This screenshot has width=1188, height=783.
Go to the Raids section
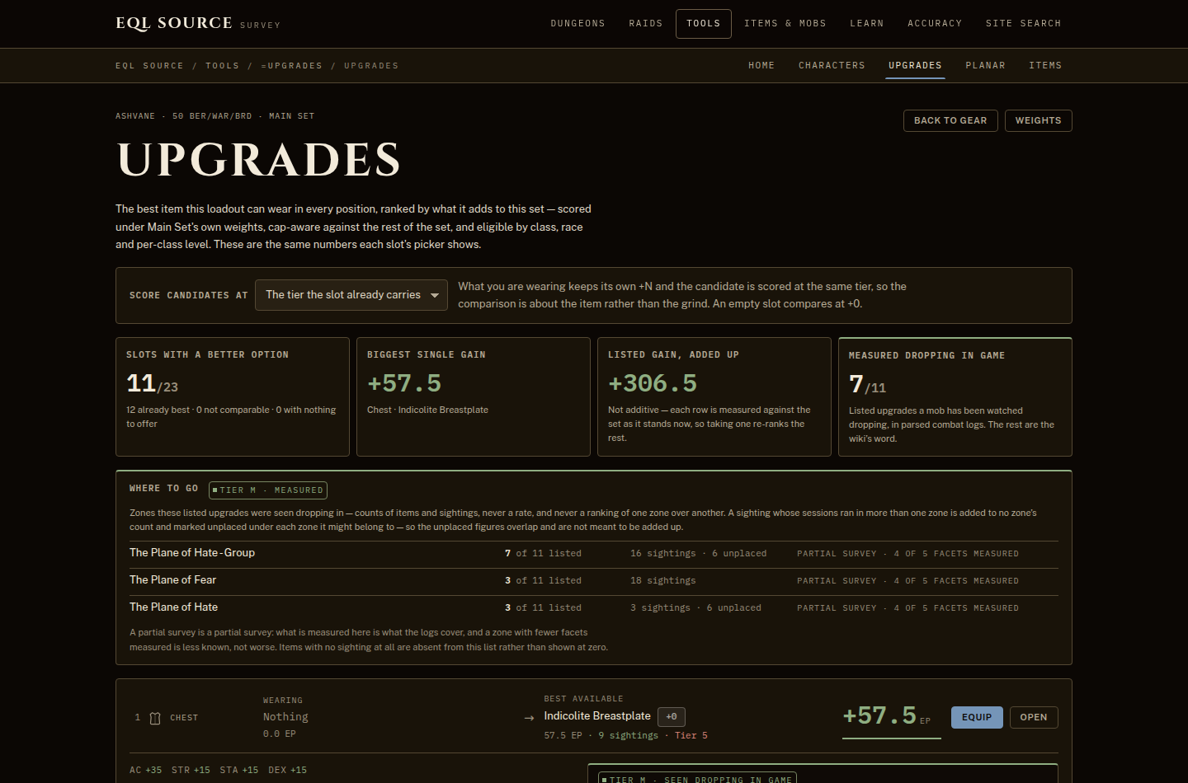pos(645,24)
